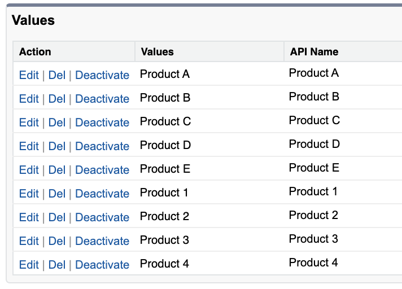402x289 pixels.
Task: Click the API Name column header
Action: coord(314,52)
